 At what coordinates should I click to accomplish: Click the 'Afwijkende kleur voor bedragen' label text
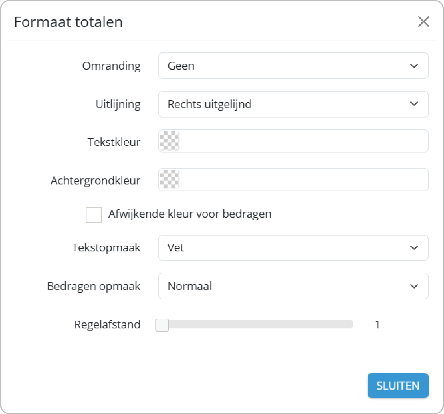click(x=190, y=214)
